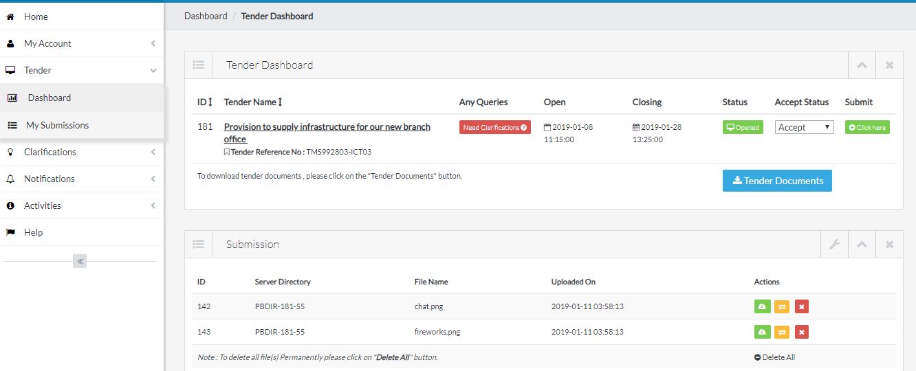Open My Submissions in the sidebar
The image size is (916, 371).
(57, 125)
